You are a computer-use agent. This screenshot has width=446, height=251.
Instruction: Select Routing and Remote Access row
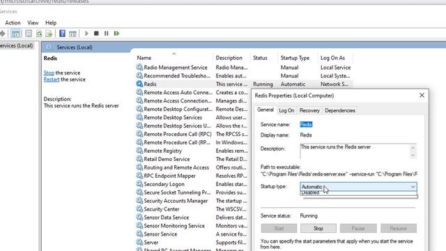(193, 167)
